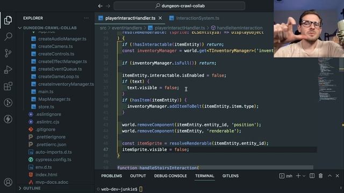This screenshot has height=193, width=344.
Task: Open createEventQueue.ts in the explorer
Action: click(60, 69)
